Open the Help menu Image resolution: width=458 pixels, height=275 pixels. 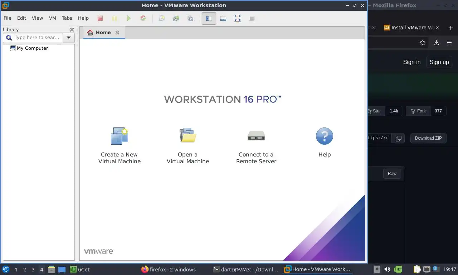(x=83, y=18)
